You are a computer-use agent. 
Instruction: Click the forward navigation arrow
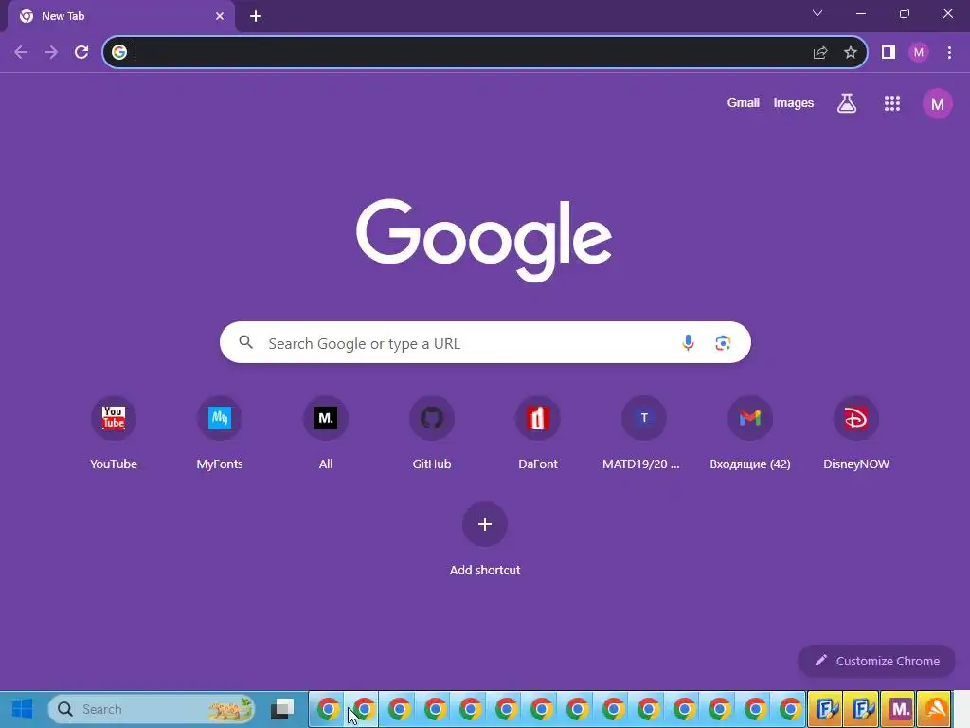[51, 53]
